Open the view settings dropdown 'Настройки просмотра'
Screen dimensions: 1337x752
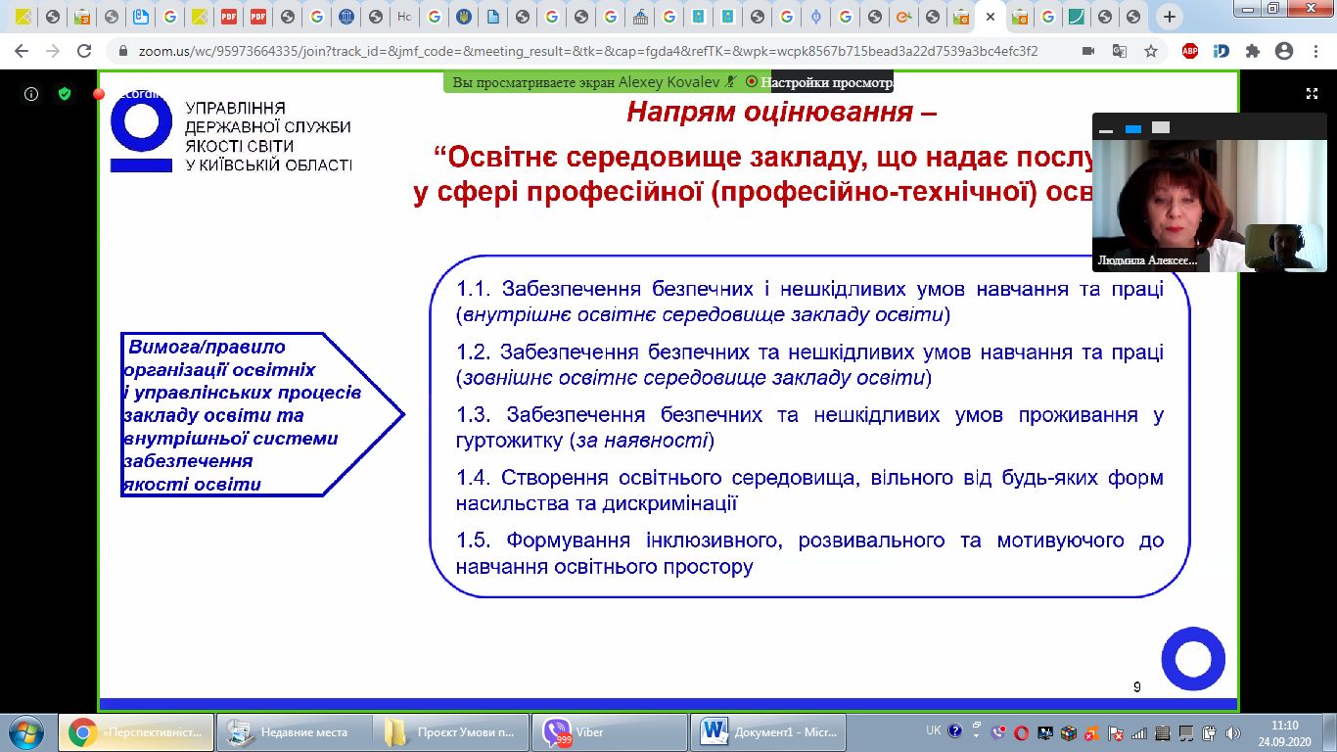click(831, 83)
